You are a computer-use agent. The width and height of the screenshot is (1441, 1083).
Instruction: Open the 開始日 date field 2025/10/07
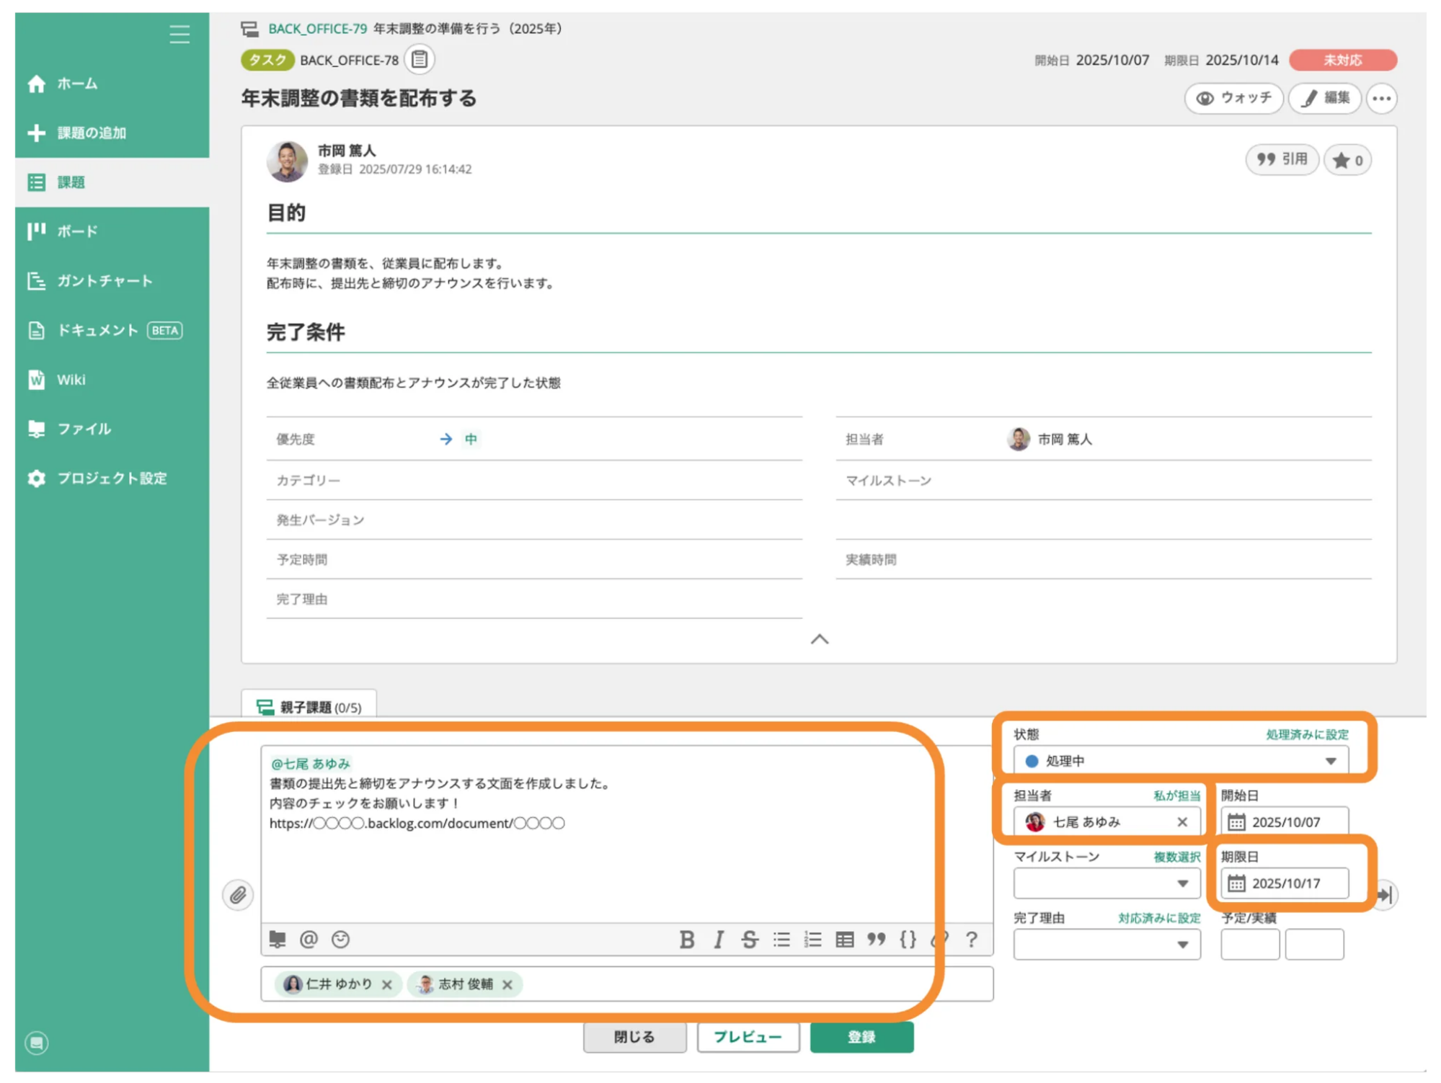[1284, 821]
